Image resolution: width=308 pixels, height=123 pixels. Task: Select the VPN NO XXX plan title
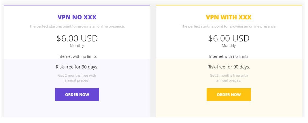pos(77,17)
